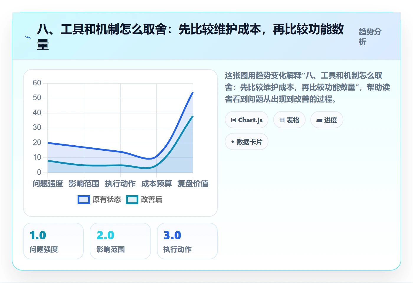Click the square icon in the Chart.js chip
The image size is (413, 283).
234,120
